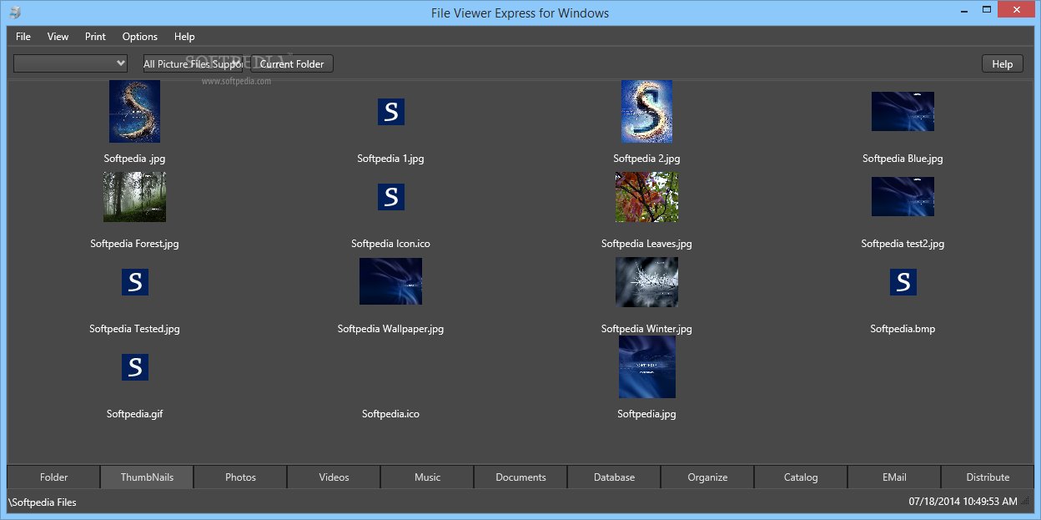Click the Softpedia Blue.jpg file name
The image size is (1041, 520).
pos(903,159)
